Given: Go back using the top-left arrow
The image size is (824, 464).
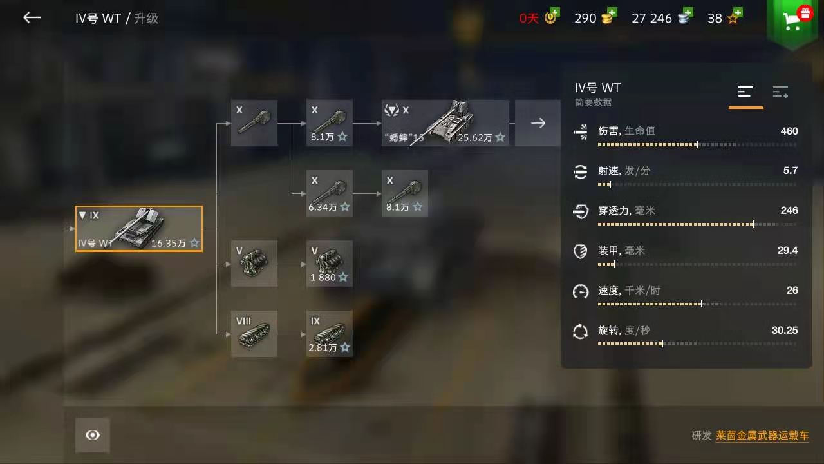Looking at the screenshot, I should click(x=32, y=18).
